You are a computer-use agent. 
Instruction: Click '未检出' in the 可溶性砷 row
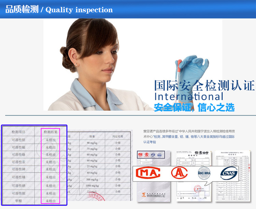coord(51,169)
